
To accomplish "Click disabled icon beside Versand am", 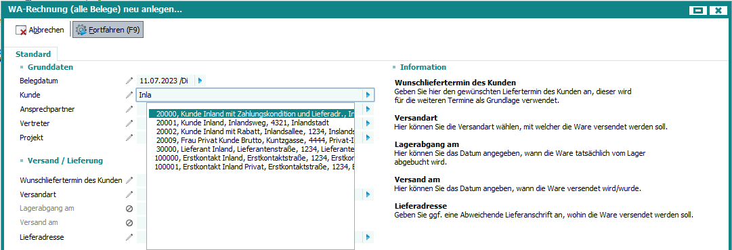I will point(129,223).
